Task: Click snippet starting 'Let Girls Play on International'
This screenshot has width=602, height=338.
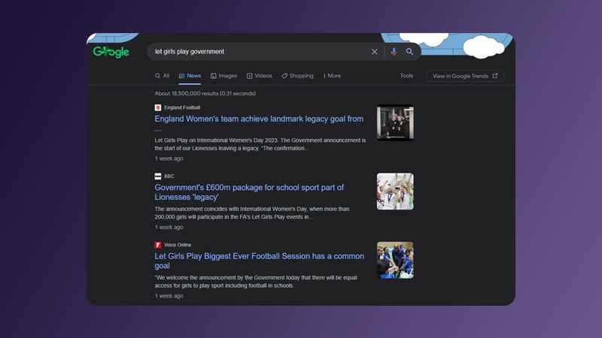Action: tap(260, 144)
